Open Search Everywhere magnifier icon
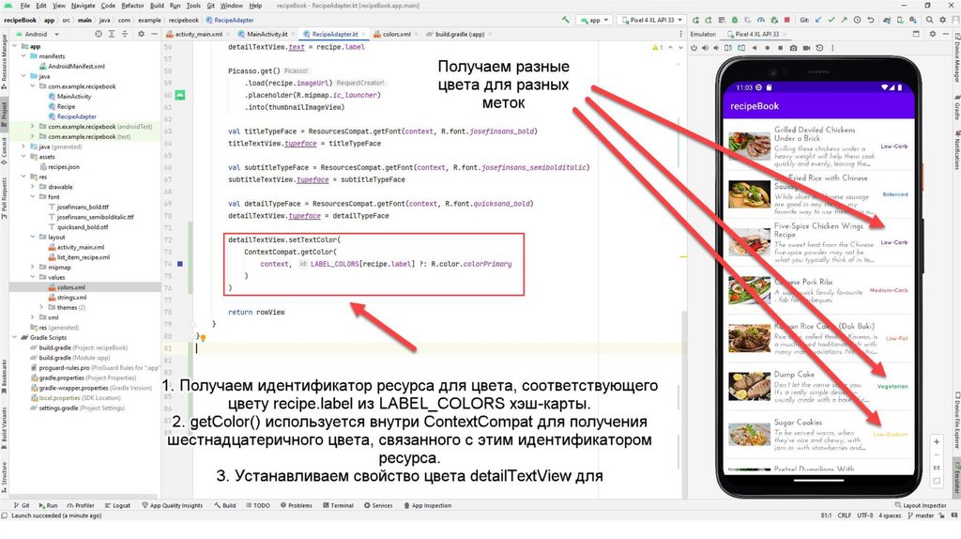The width and height of the screenshot is (961, 539). tap(930, 20)
